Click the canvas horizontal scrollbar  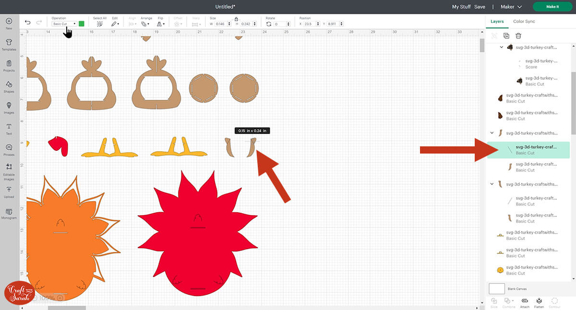point(66,308)
